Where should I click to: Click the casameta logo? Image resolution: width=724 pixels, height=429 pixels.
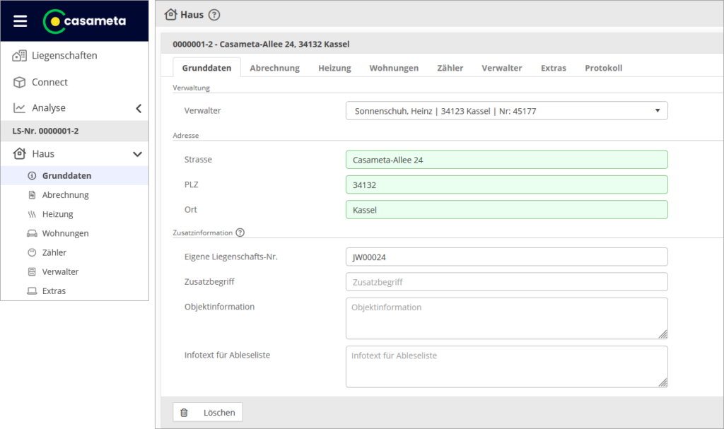point(85,21)
